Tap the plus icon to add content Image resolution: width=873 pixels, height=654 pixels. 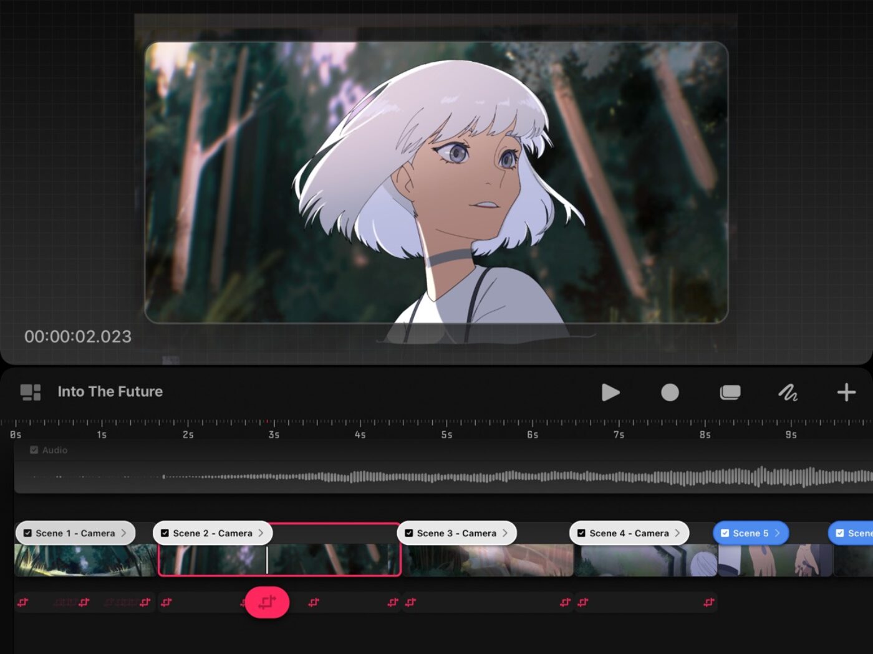pos(846,392)
